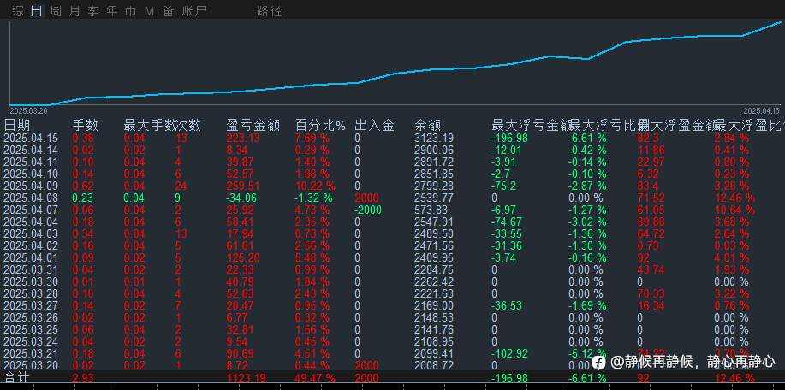Select the 2025.04.07 date cell
Screen dimensions: 785x390
[31, 210]
